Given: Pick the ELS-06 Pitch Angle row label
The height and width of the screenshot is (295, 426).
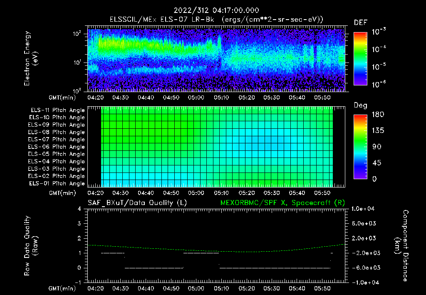Looking at the screenshot, I should pyautogui.click(x=57, y=147).
